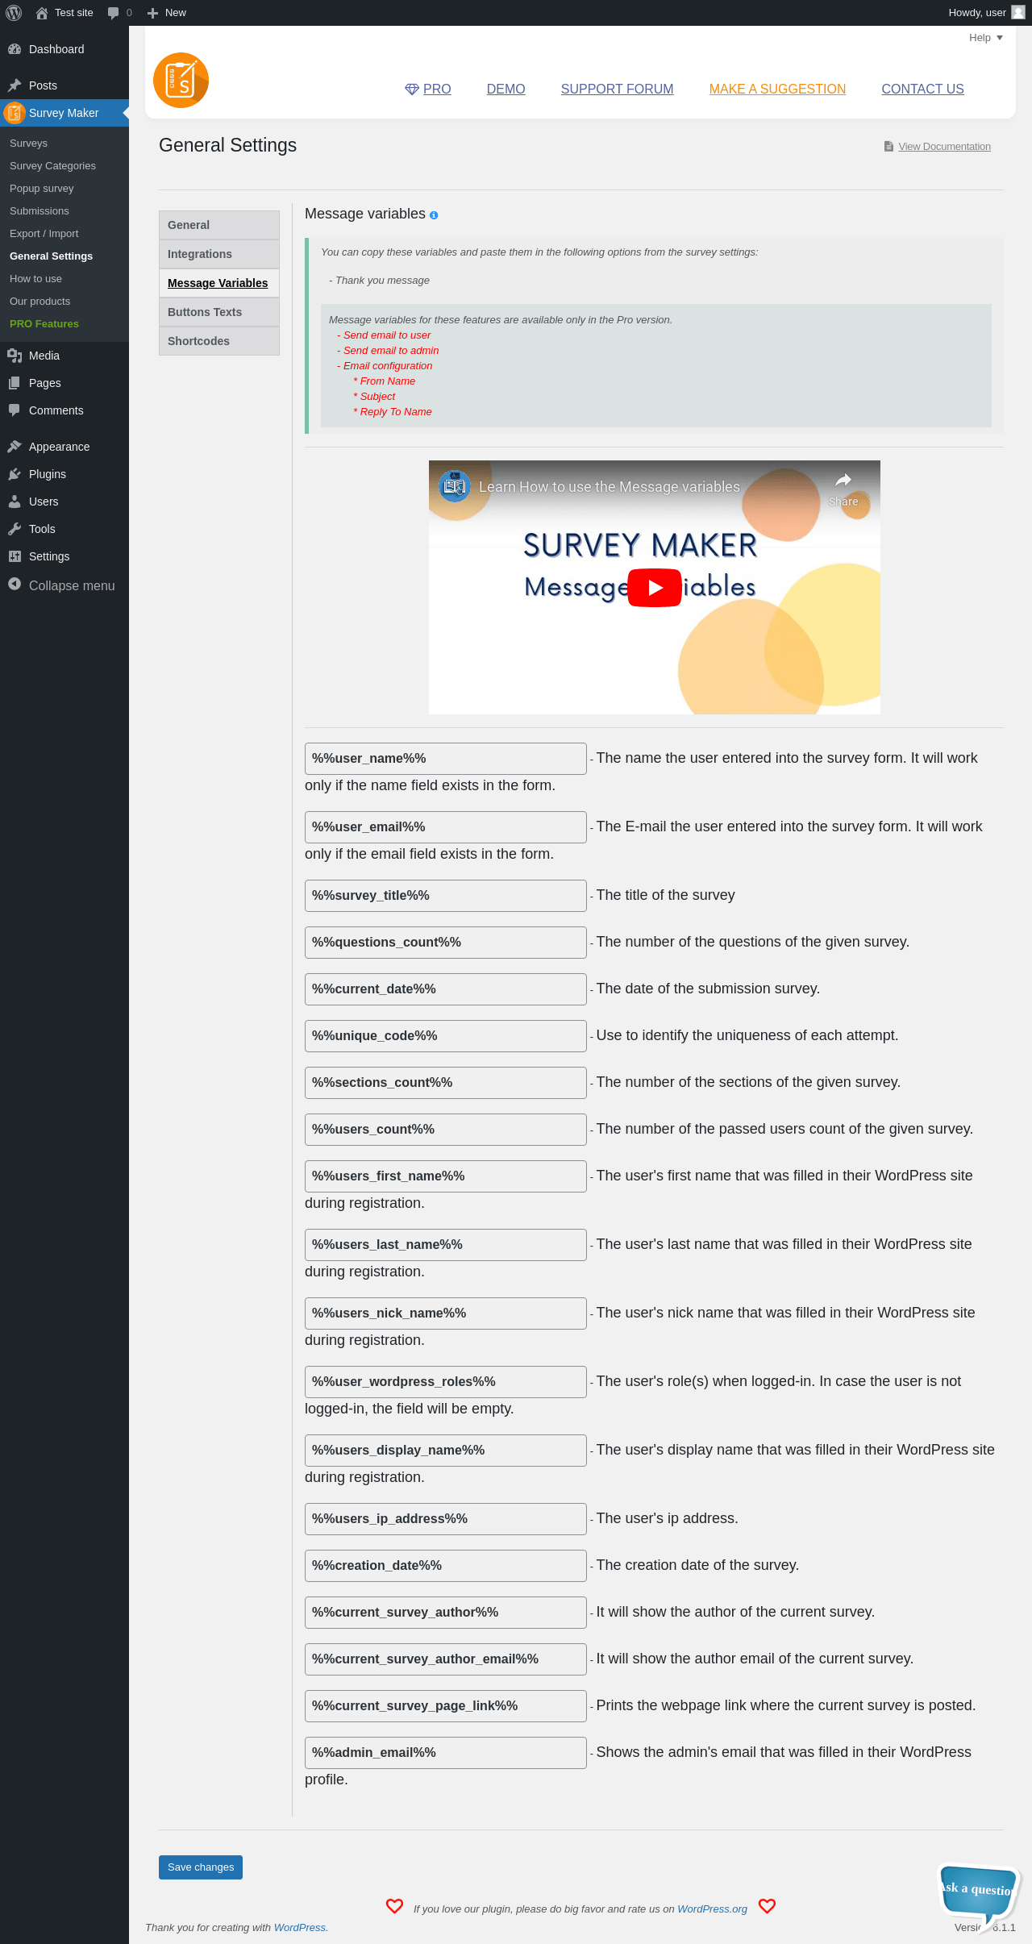Open Appearance menu in sidebar

64,447
